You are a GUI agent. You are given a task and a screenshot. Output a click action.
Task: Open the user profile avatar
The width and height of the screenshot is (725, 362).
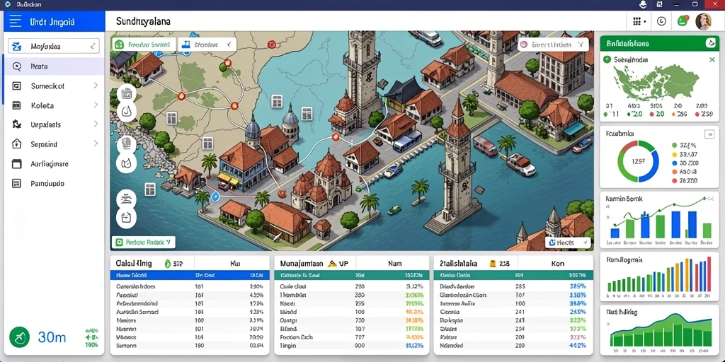[x=703, y=21]
